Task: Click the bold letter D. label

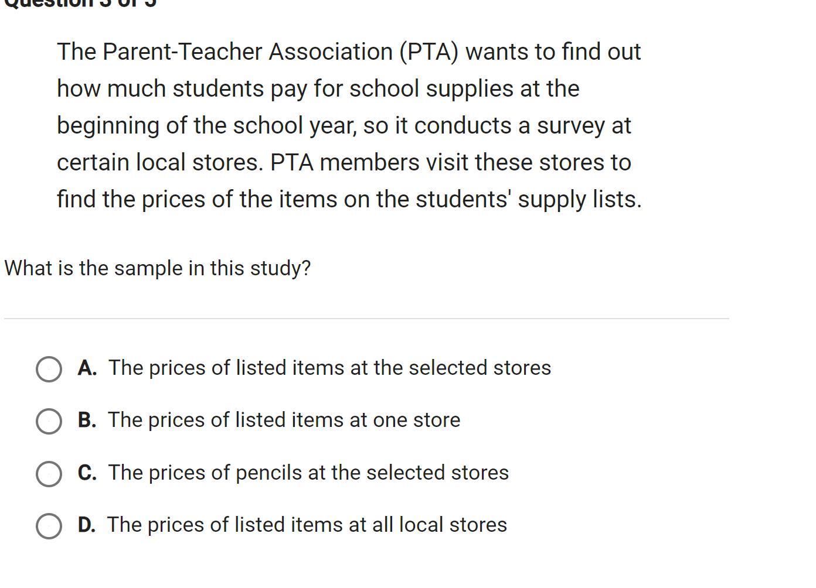Action: pos(87,525)
